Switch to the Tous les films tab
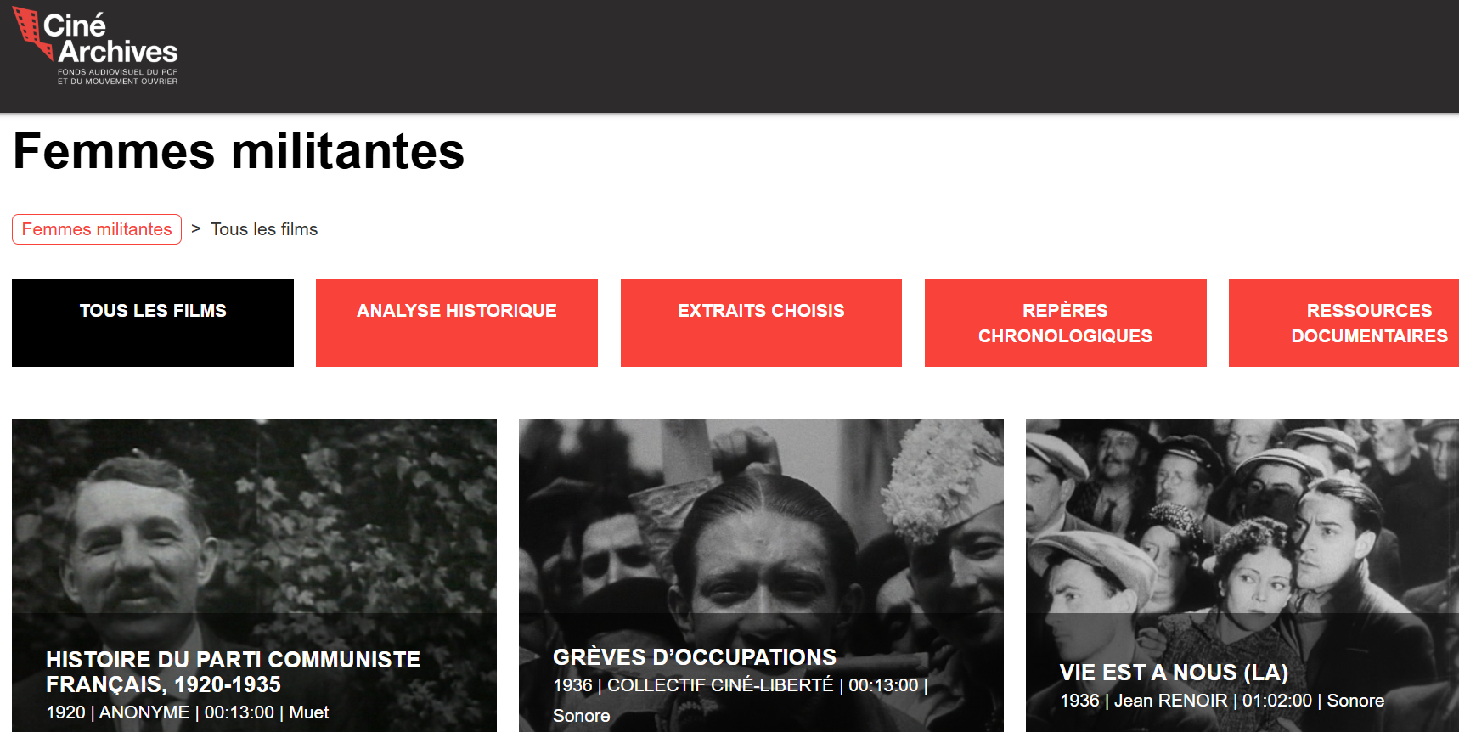 click(x=153, y=323)
